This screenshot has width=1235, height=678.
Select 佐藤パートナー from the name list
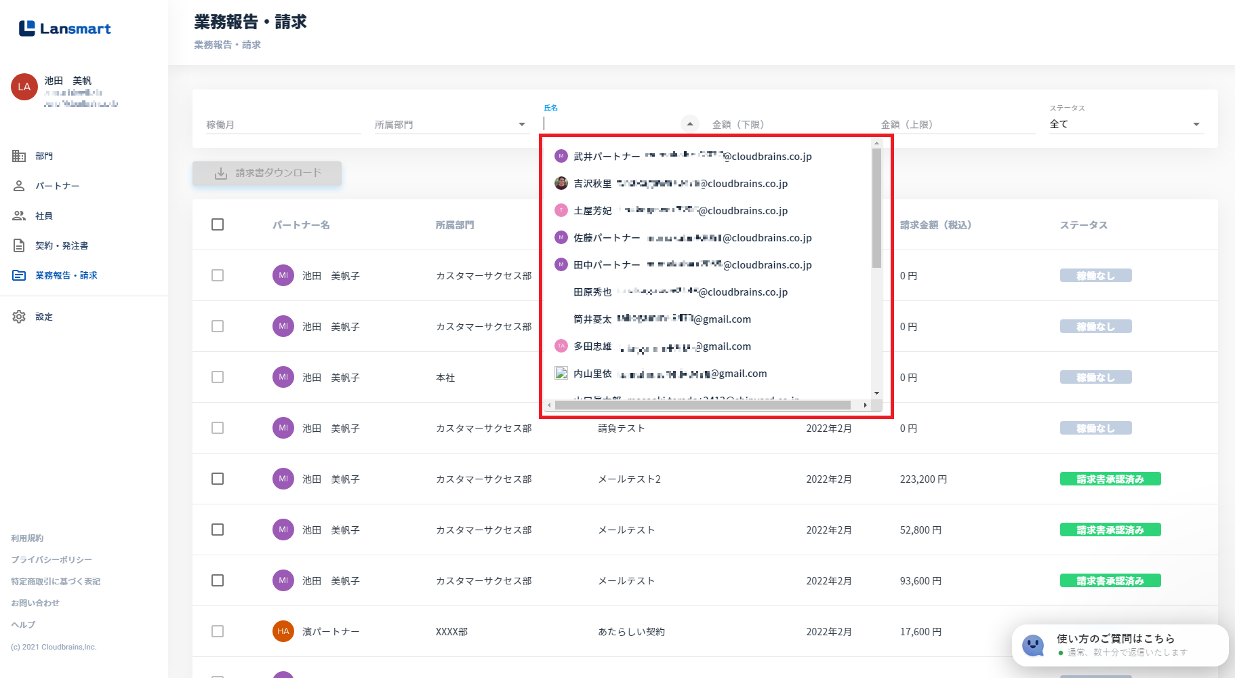pos(708,238)
